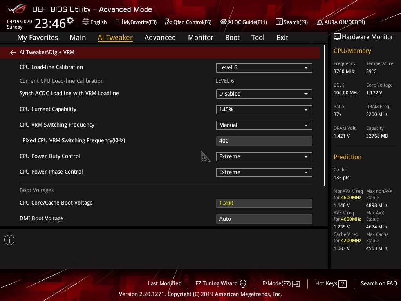The width and height of the screenshot is (401, 301).
Task: Open the Advanced tab
Action: (x=160, y=38)
